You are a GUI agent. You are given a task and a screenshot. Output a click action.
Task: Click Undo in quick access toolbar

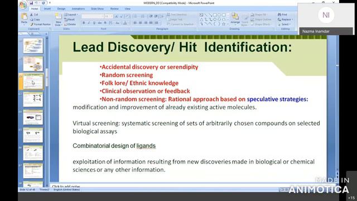point(36,3)
